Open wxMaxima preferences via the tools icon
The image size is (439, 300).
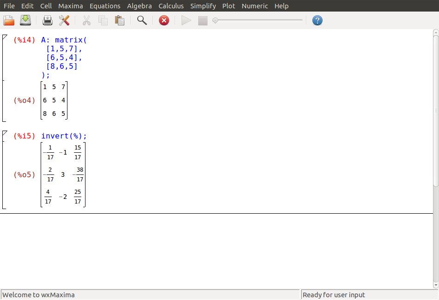click(x=64, y=20)
